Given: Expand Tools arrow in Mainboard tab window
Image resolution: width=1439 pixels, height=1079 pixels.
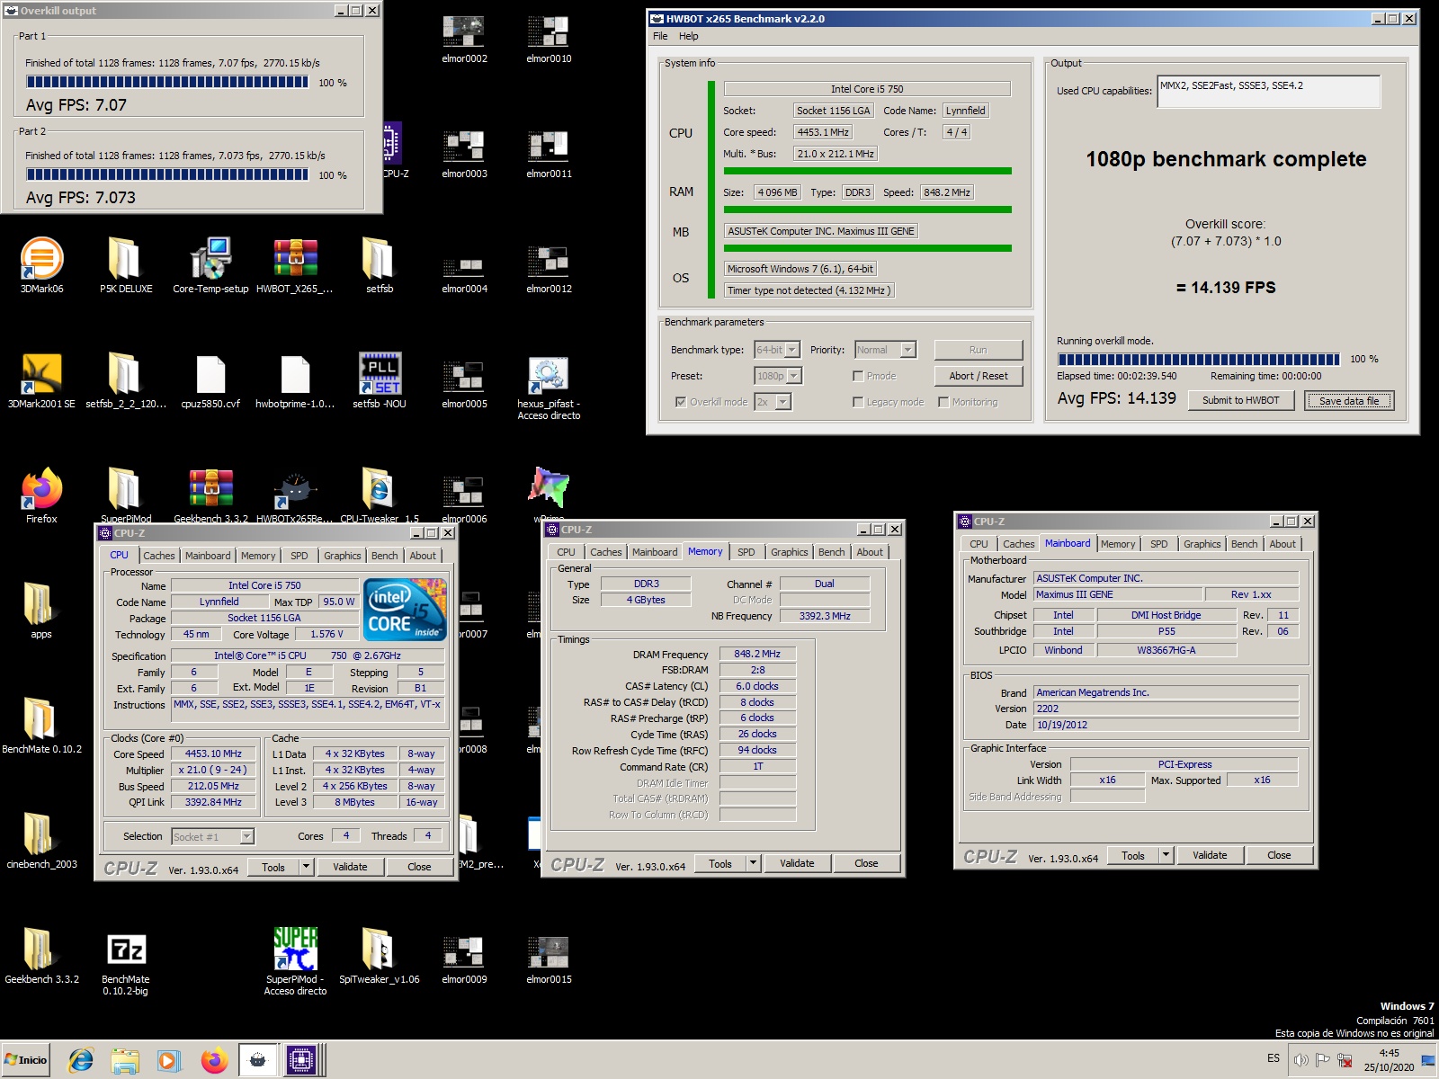Looking at the screenshot, I should pyautogui.click(x=1166, y=855).
